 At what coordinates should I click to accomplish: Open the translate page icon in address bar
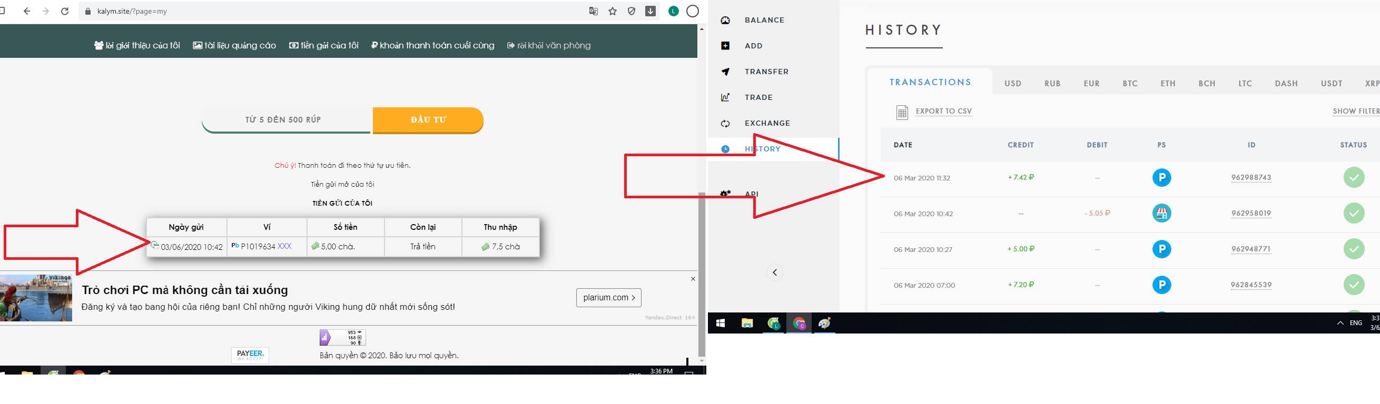[x=594, y=11]
